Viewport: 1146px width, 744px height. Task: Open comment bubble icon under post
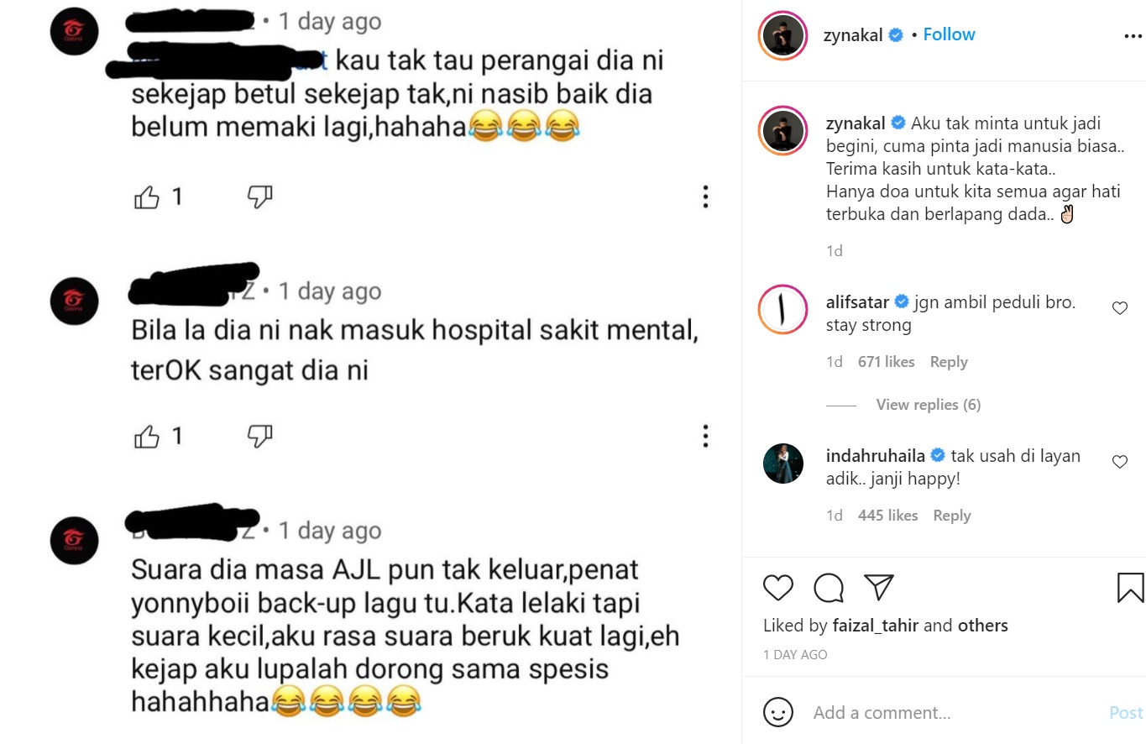click(x=829, y=588)
